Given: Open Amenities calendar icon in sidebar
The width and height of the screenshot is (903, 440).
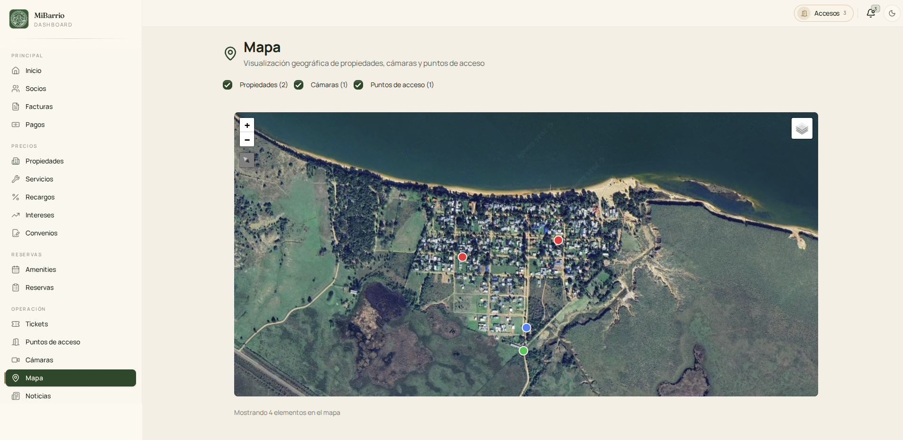Looking at the screenshot, I should (x=16, y=269).
